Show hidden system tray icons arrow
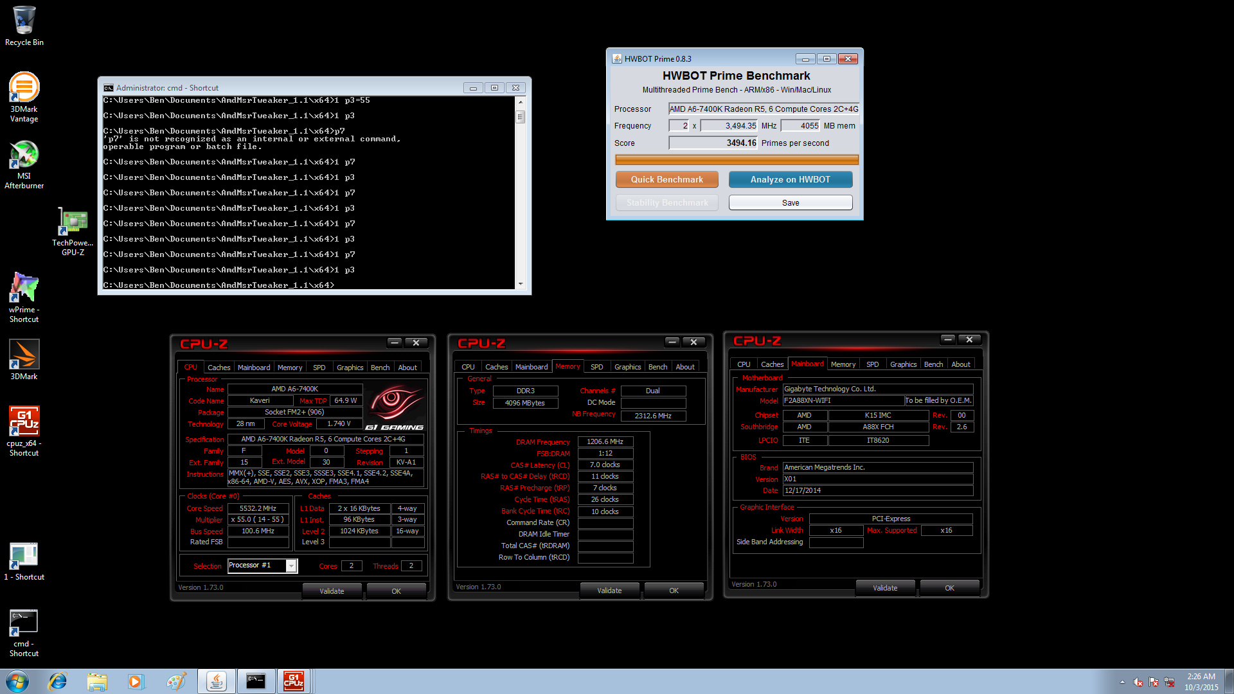Screen dimensions: 1234x694 pyautogui.click(x=1122, y=682)
